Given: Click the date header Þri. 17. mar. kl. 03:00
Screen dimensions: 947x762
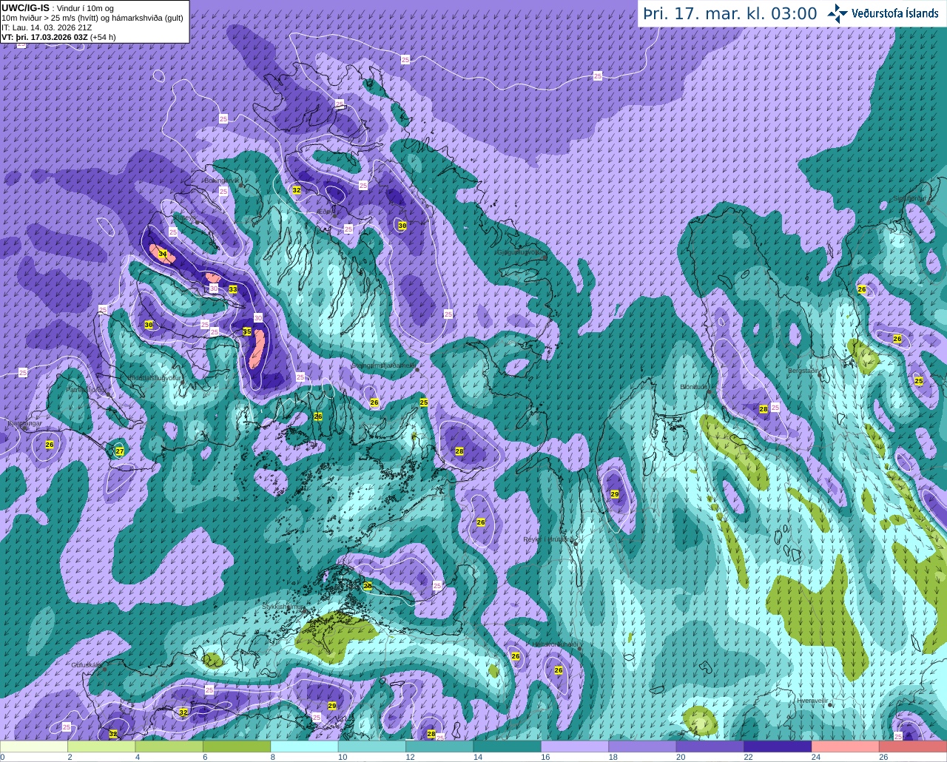Looking at the screenshot, I should [x=729, y=14].
